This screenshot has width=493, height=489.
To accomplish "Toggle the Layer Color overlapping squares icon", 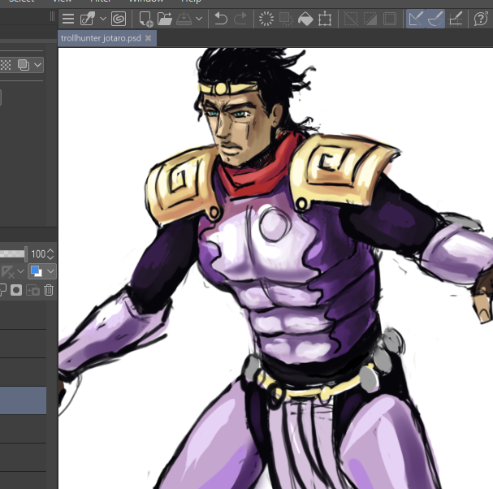I will [x=24, y=65].
